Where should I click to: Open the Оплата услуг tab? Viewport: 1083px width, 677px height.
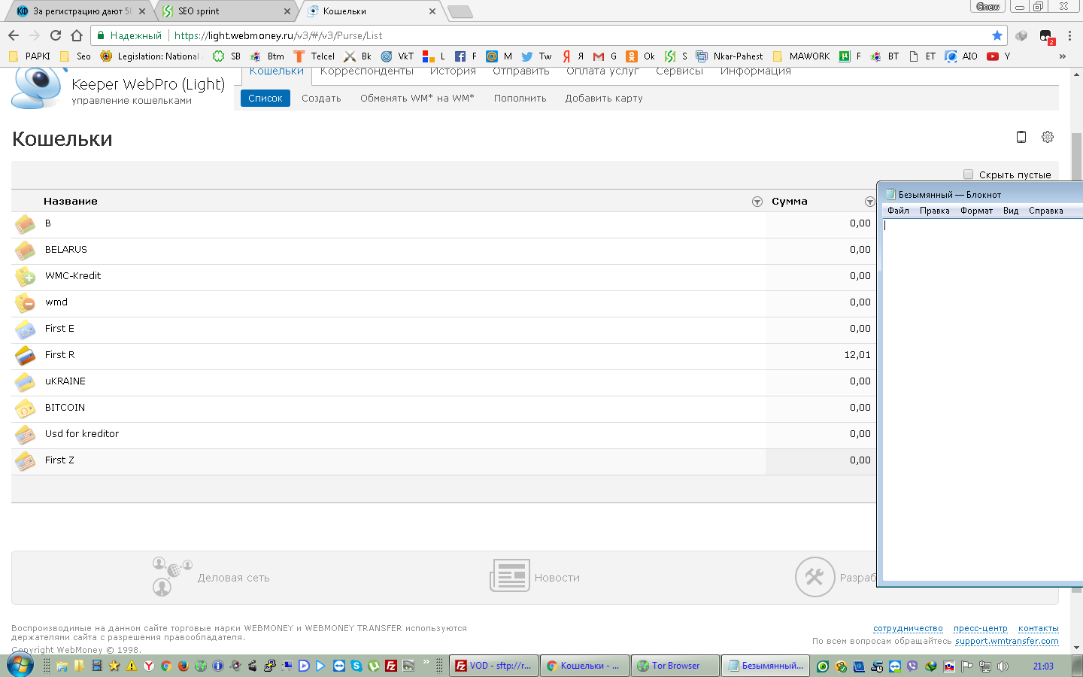tap(602, 71)
